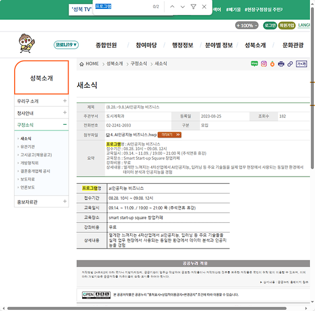The image size is (315, 311).
Task: Click the green 로그인 button
Action: 270,25
